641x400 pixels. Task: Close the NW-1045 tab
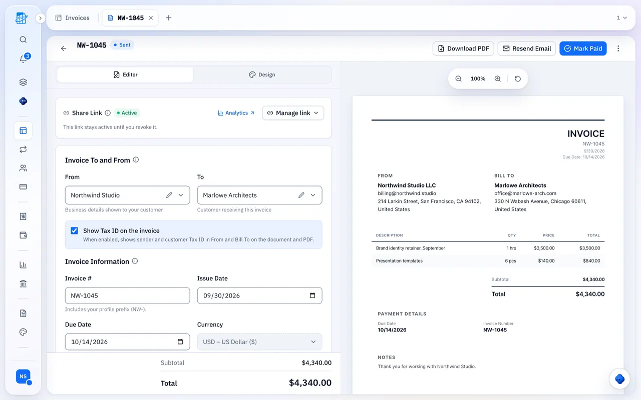tap(151, 18)
